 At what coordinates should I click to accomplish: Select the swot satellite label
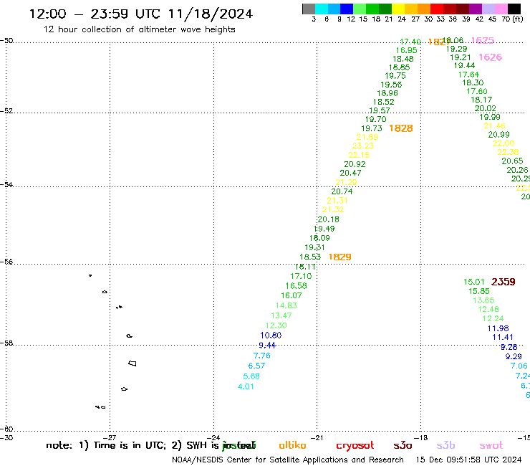491,445
